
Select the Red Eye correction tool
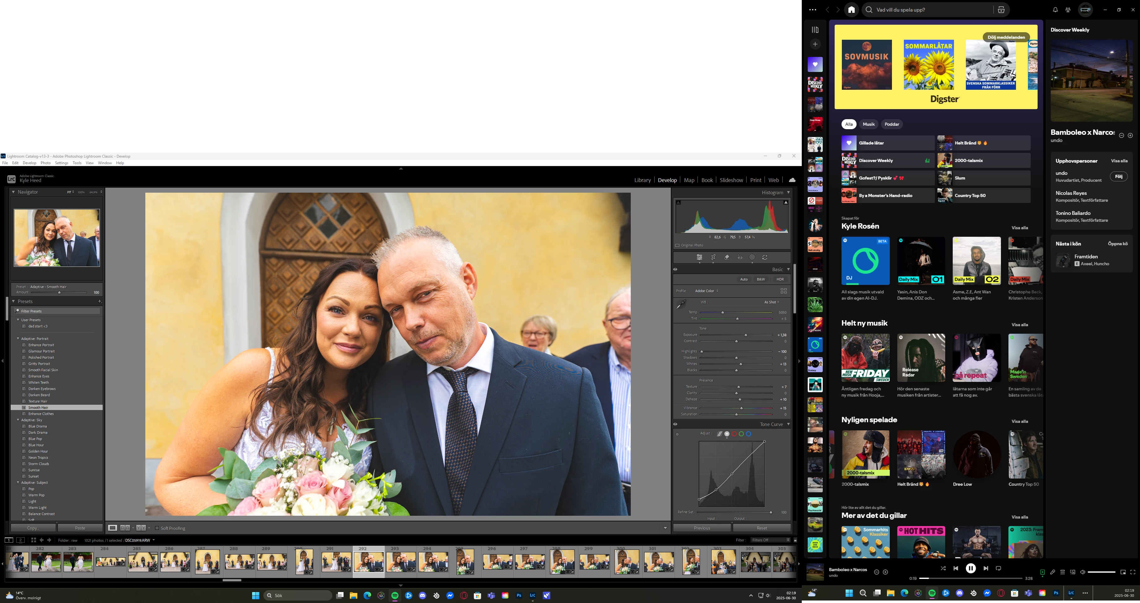(x=739, y=257)
